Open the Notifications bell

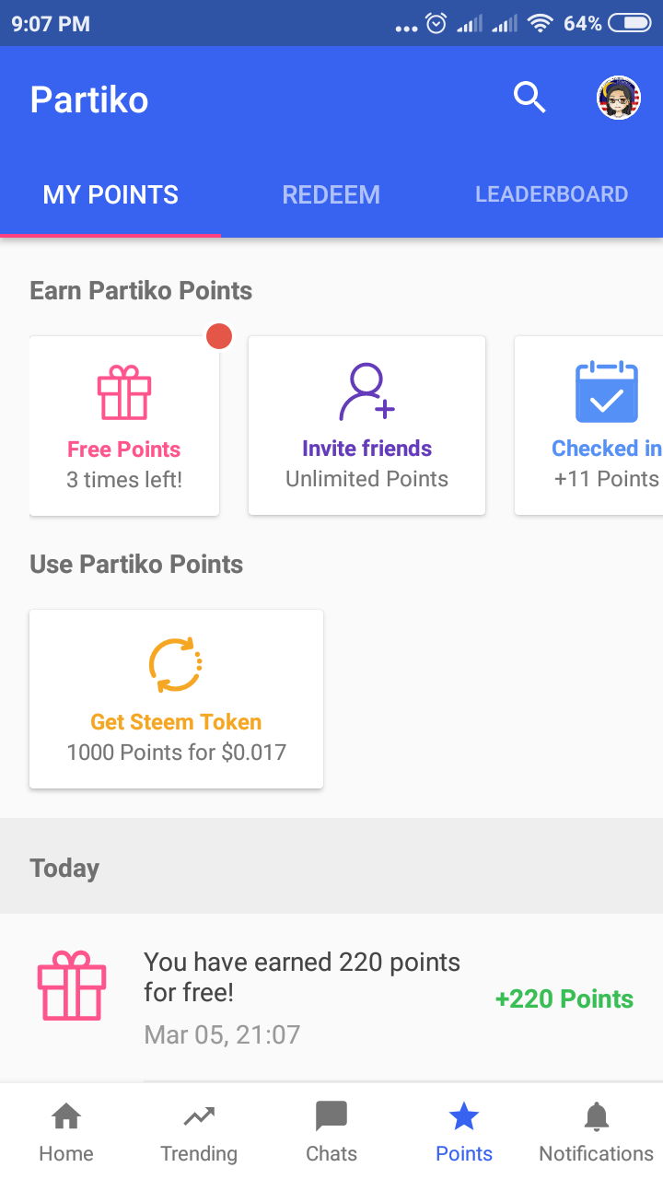pos(596,1133)
